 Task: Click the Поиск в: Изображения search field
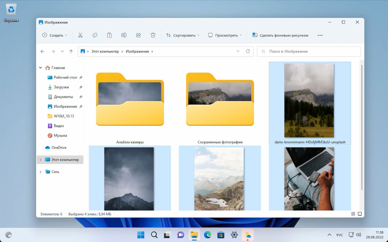309,51
